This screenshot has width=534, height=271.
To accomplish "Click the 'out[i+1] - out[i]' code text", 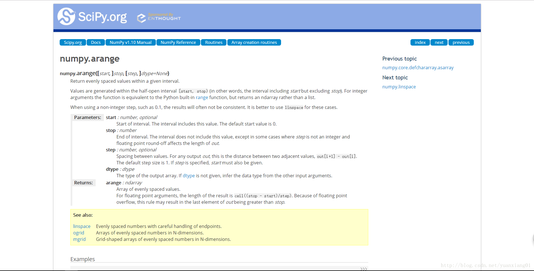I will [336, 156].
